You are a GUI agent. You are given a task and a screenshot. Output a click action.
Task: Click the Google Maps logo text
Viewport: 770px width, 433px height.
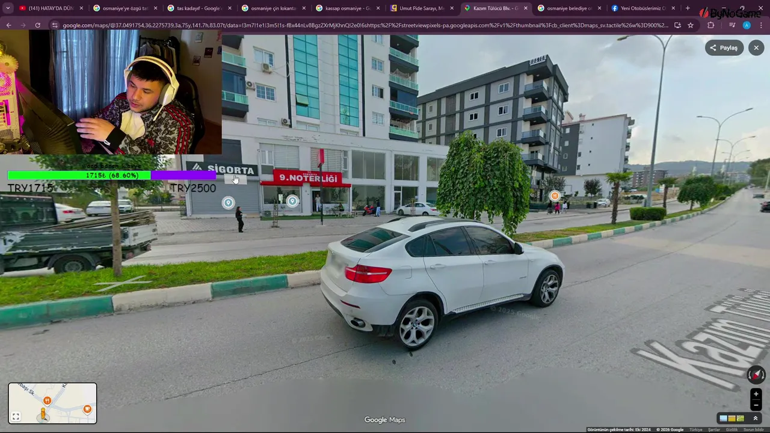384,420
